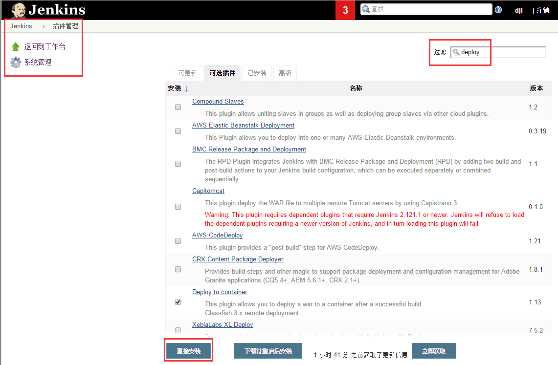
Task: Open the Capitomcat plugin link
Action: point(208,191)
